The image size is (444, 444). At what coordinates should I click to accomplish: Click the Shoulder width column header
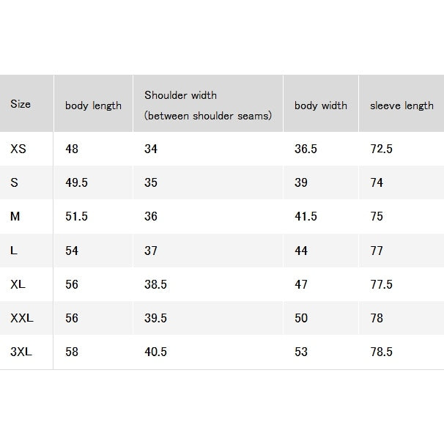(x=208, y=106)
